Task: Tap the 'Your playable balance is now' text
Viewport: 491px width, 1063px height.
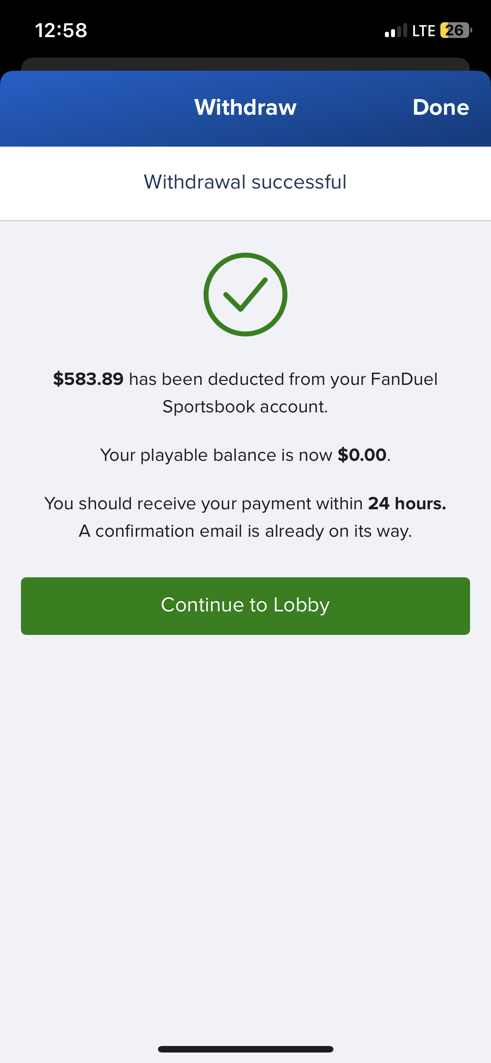Action: click(x=216, y=455)
